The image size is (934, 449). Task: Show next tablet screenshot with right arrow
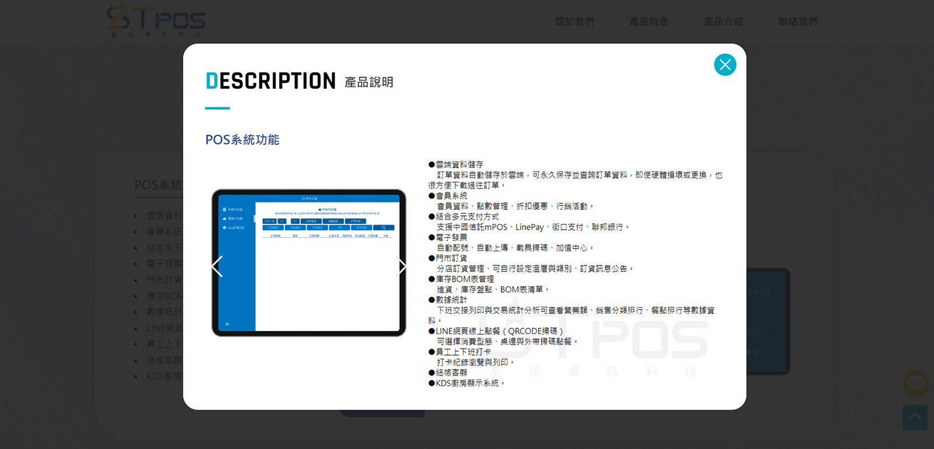pos(400,266)
